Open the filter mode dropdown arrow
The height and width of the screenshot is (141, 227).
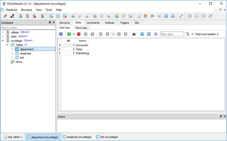click(x=192, y=34)
